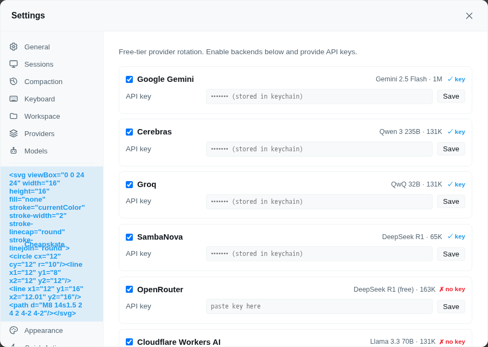Toggle the SambaNova checkbox
The height and width of the screenshot is (347, 488).
(x=129, y=237)
